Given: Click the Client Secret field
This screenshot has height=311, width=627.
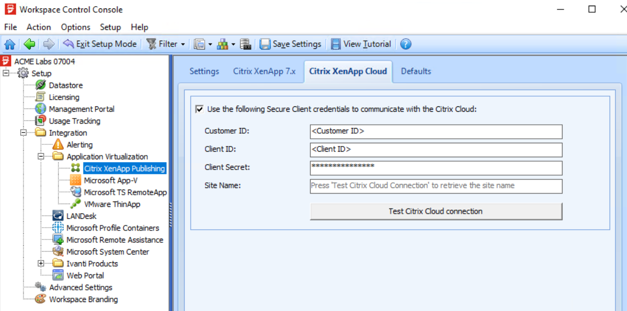Looking at the screenshot, I should (x=436, y=168).
